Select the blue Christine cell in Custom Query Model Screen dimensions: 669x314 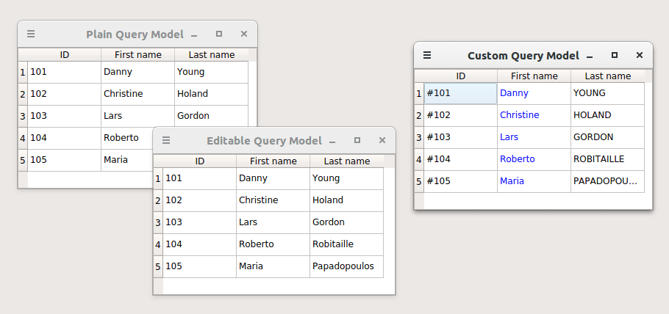coord(533,115)
